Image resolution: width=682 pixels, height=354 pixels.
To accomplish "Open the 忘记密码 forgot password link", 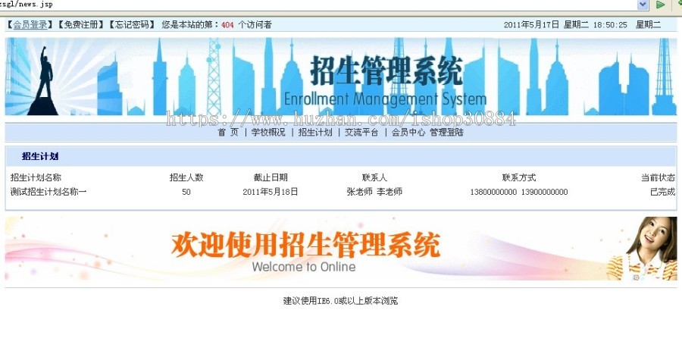I will (x=132, y=25).
